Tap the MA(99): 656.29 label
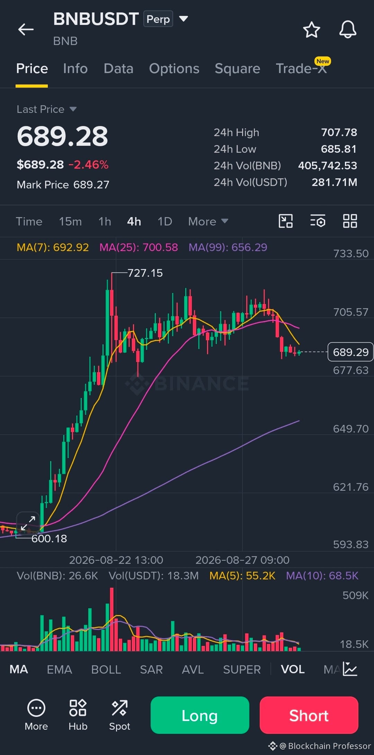The image size is (374, 755). tap(228, 247)
